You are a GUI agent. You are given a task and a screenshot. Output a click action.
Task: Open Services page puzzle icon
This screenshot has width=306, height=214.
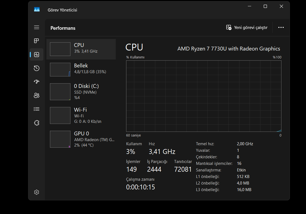point(37,123)
